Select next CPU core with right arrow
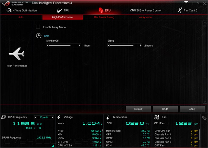Image resolution: width=208 pixels, height=148 pixels. pyautogui.click(x=52, y=117)
